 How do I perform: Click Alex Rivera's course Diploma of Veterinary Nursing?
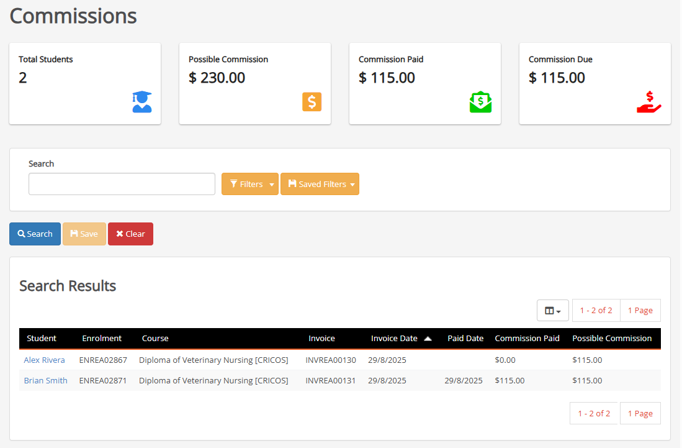[x=213, y=360]
